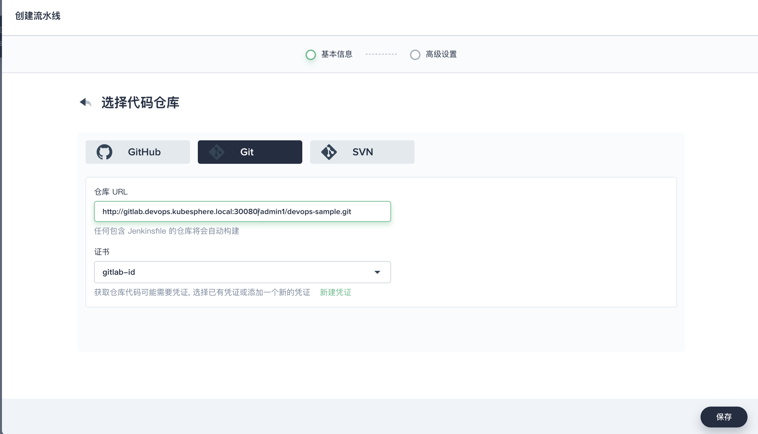
Task: Click the GitHub octocat logo icon
Action: (104, 152)
